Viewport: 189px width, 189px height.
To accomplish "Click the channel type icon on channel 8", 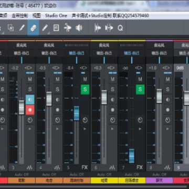I will coord(167,167).
